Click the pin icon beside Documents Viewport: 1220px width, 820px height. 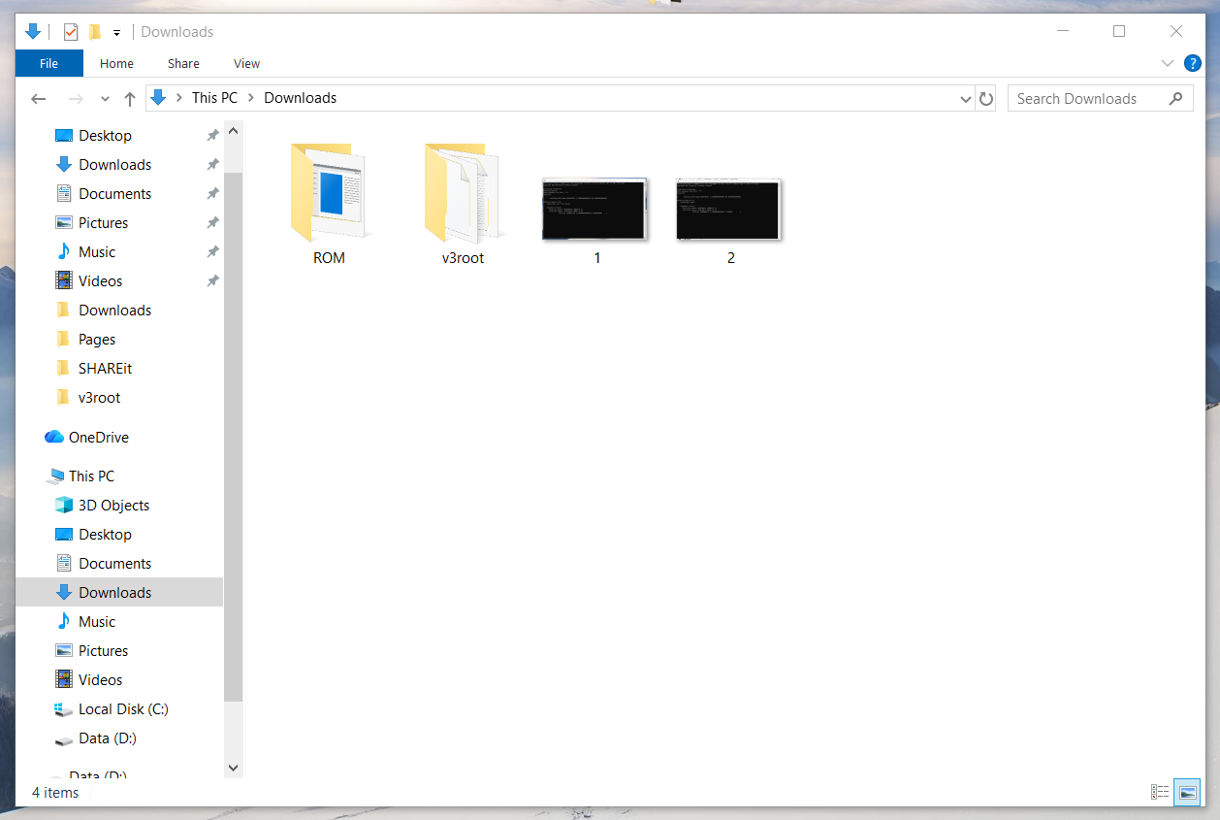coord(212,194)
